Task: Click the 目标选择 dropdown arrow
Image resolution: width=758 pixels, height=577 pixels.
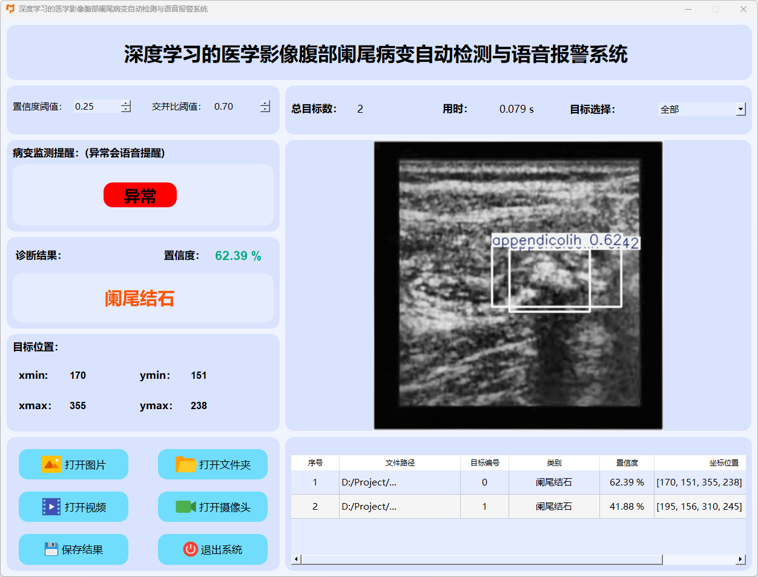Action: tap(740, 109)
